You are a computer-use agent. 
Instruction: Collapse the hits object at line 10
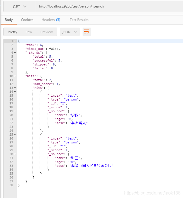15,76
